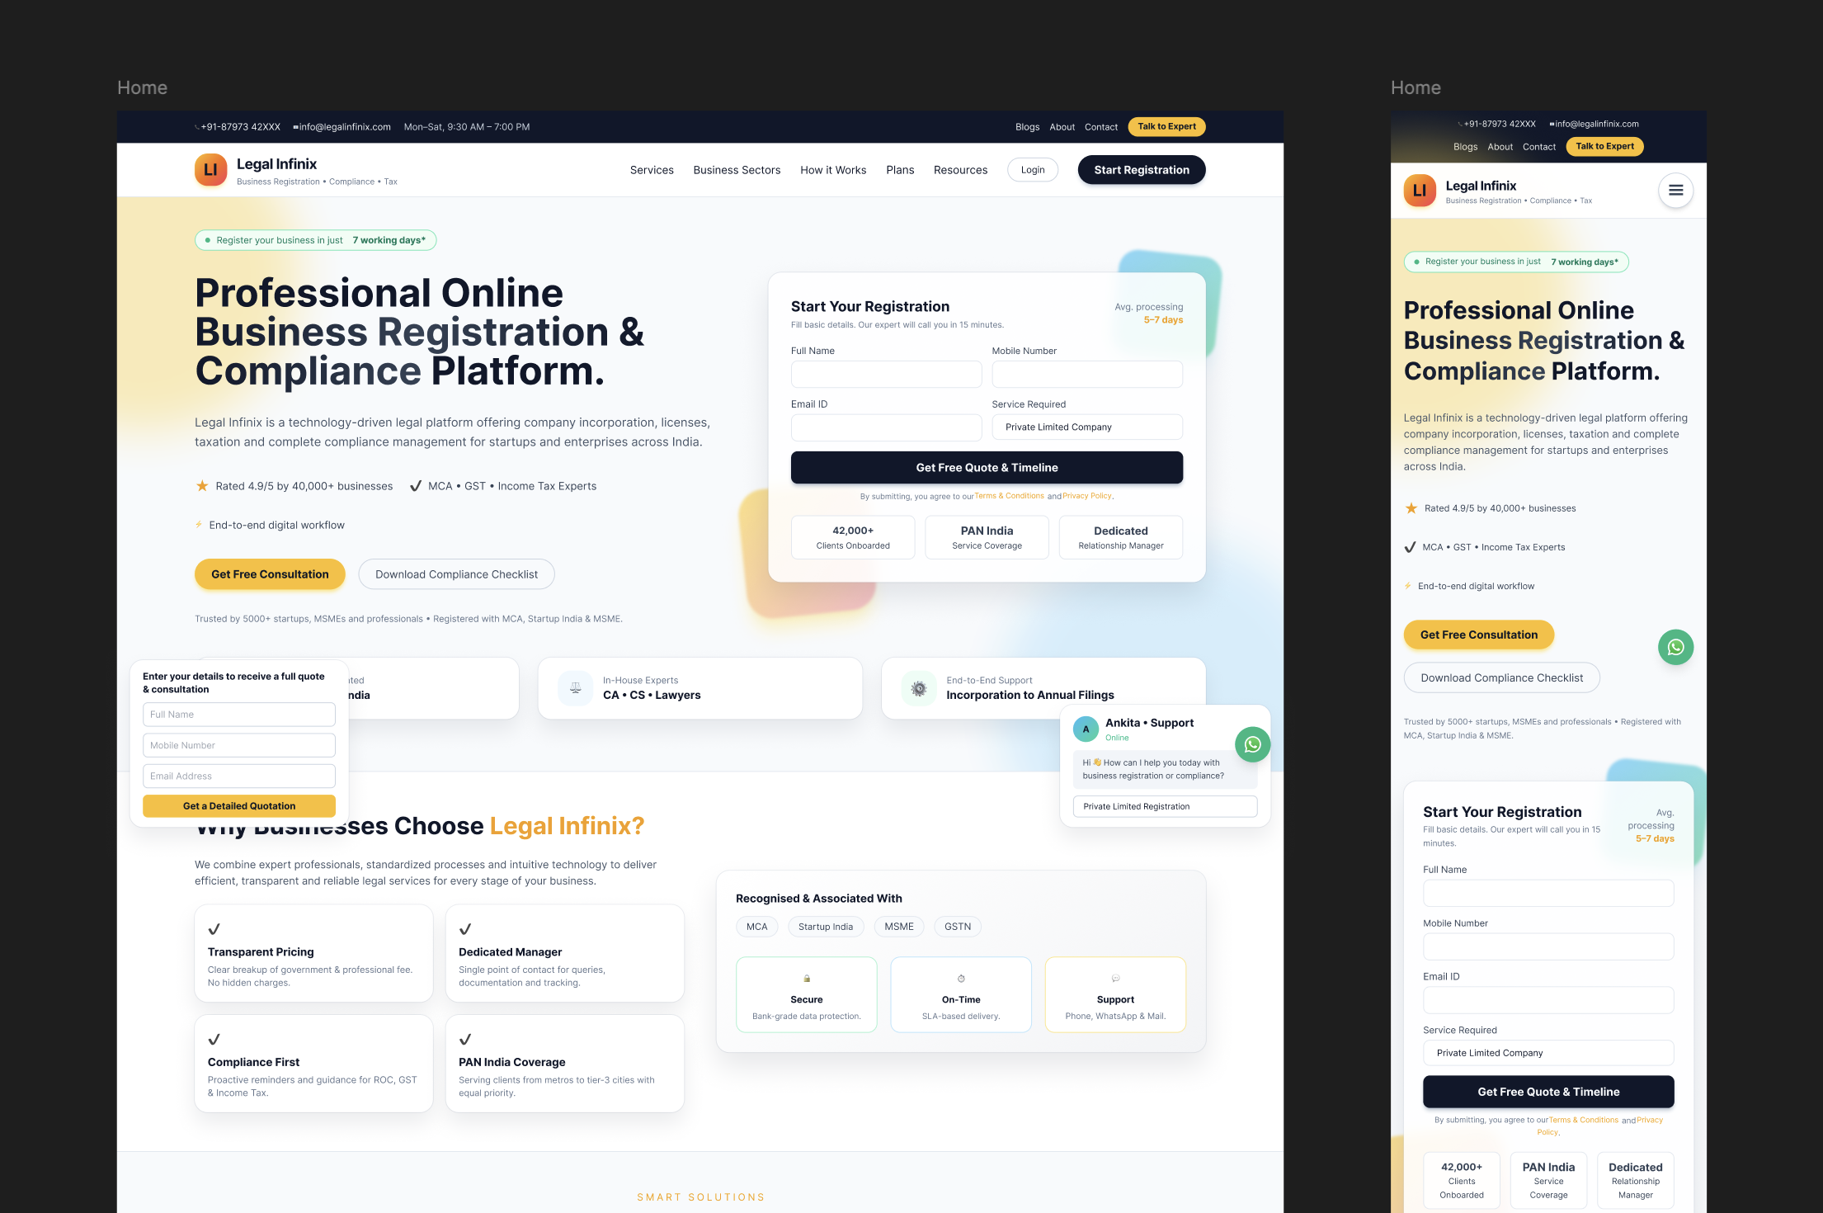Click Contact in the desktop top bar
This screenshot has width=1823, height=1213.
(1101, 127)
